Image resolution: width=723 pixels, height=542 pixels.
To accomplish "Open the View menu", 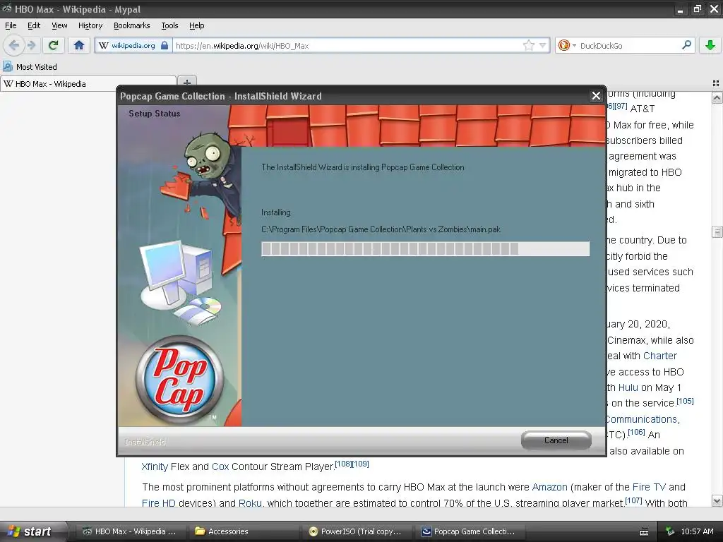I will 59,25.
